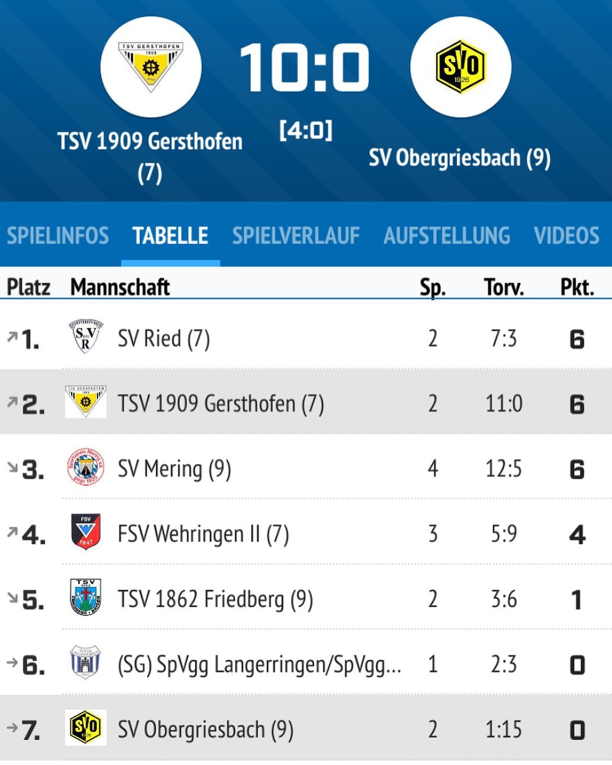Open the Videos tab
This screenshot has width=612, height=765.
567,235
